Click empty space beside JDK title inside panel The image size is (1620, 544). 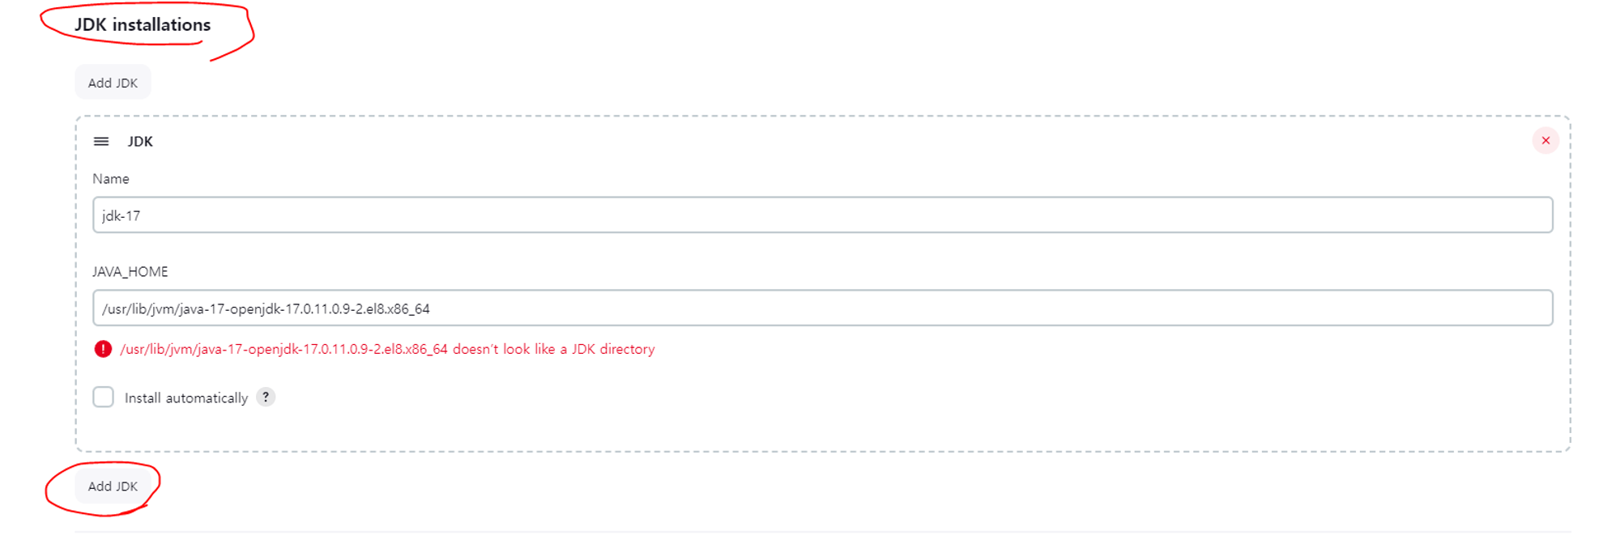810,142
